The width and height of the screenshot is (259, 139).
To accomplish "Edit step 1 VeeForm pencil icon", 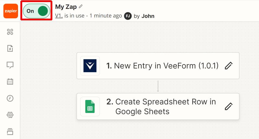I will pos(229,66).
